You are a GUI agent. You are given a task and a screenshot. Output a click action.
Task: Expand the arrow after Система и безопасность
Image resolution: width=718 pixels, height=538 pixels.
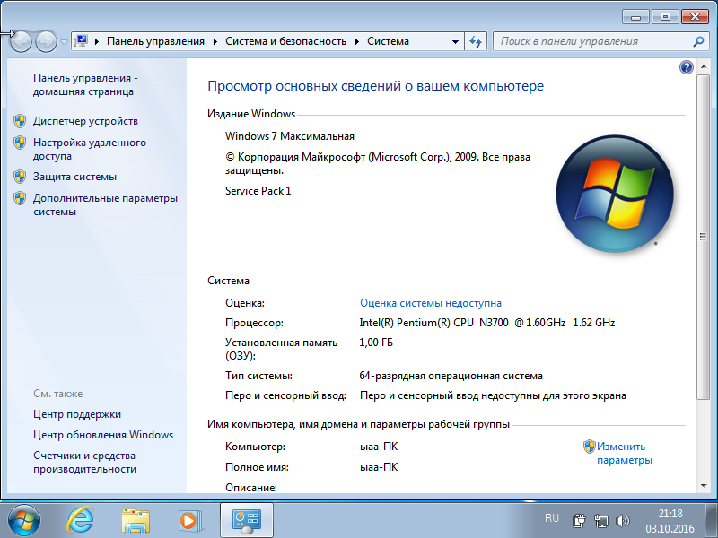point(357,41)
